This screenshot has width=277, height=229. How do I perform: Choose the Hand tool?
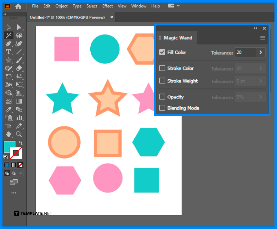[8, 134]
